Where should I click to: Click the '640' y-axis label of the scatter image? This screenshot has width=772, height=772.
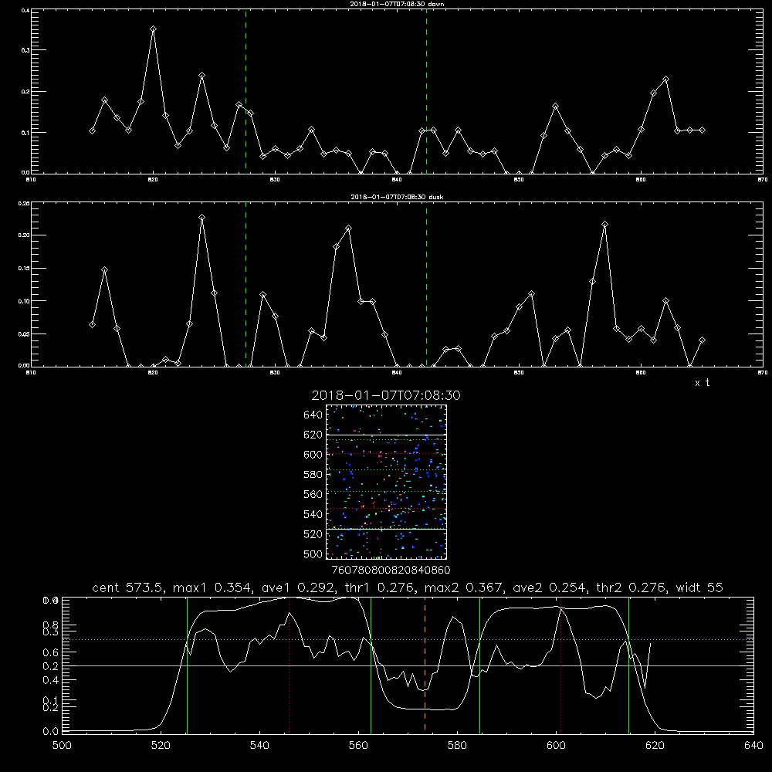[x=313, y=415]
